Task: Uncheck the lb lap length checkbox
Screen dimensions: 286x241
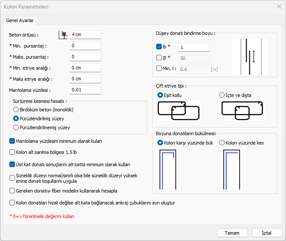Action: point(159,47)
